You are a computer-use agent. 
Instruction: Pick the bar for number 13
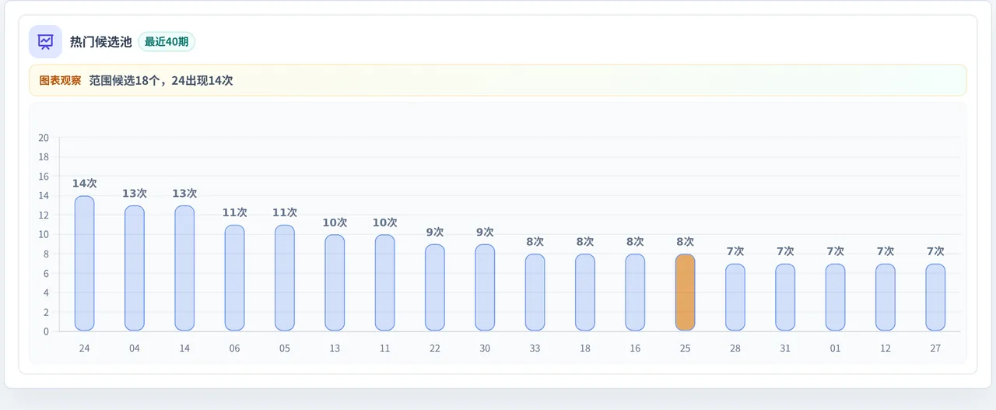pos(335,282)
